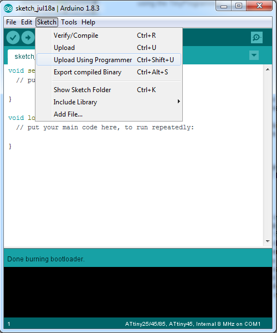The height and width of the screenshot is (333, 277).
Task: Click the editor scrollbar down arrow
Action: coord(268,241)
